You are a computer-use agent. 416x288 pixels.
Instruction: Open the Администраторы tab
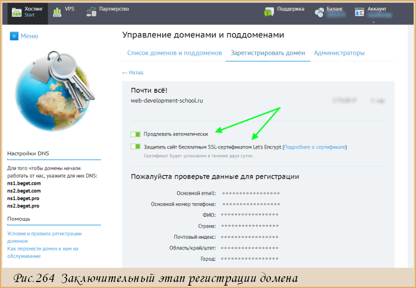339,53
